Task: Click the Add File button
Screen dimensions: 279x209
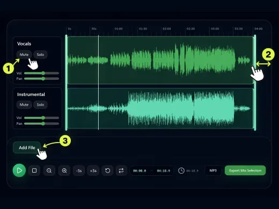Action: [x=27, y=147]
